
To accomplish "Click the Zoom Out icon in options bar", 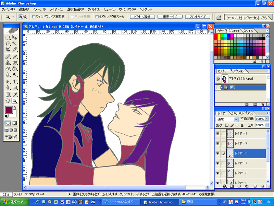I will [25, 17].
